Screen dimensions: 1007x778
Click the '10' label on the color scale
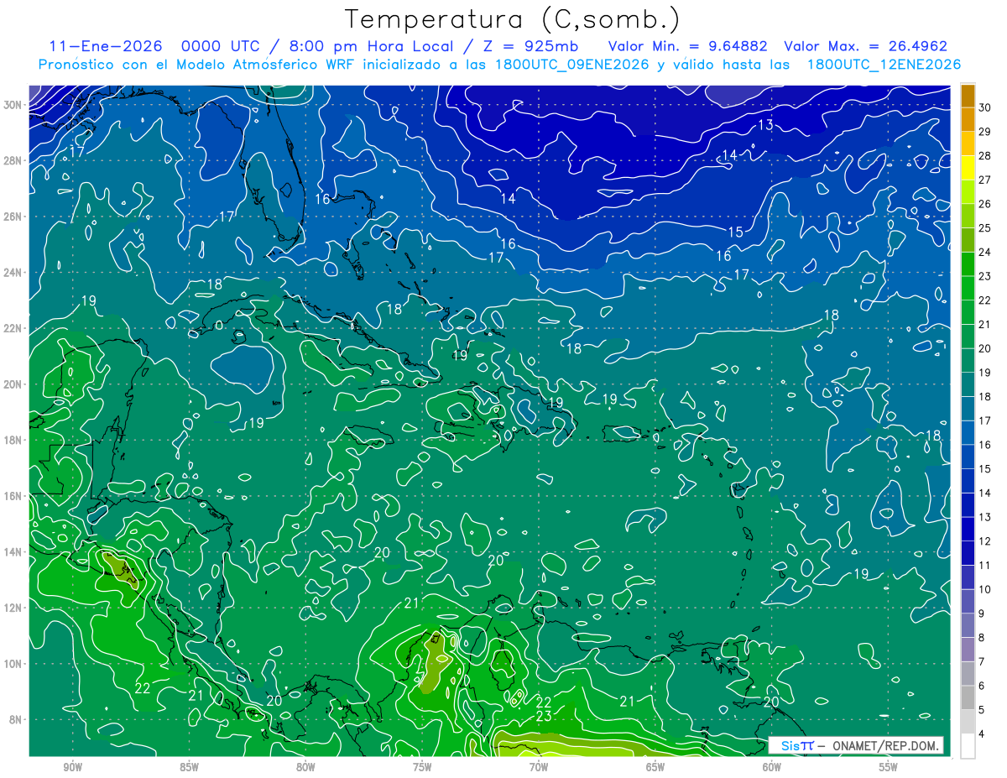point(985,589)
